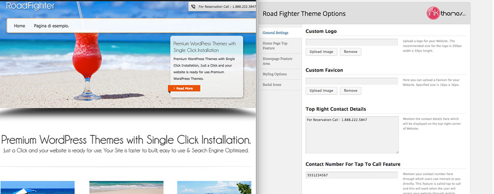Click the slider description paragraph text
Viewport: 494px width, 194px height.
[x=204, y=69]
